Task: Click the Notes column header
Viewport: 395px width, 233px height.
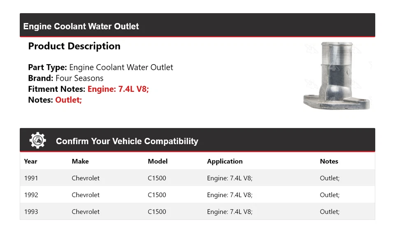Action: pos(329,161)
